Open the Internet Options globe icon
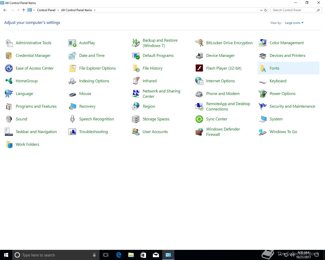325x260 pixels. pyautogui.click(x=199, y=81)
